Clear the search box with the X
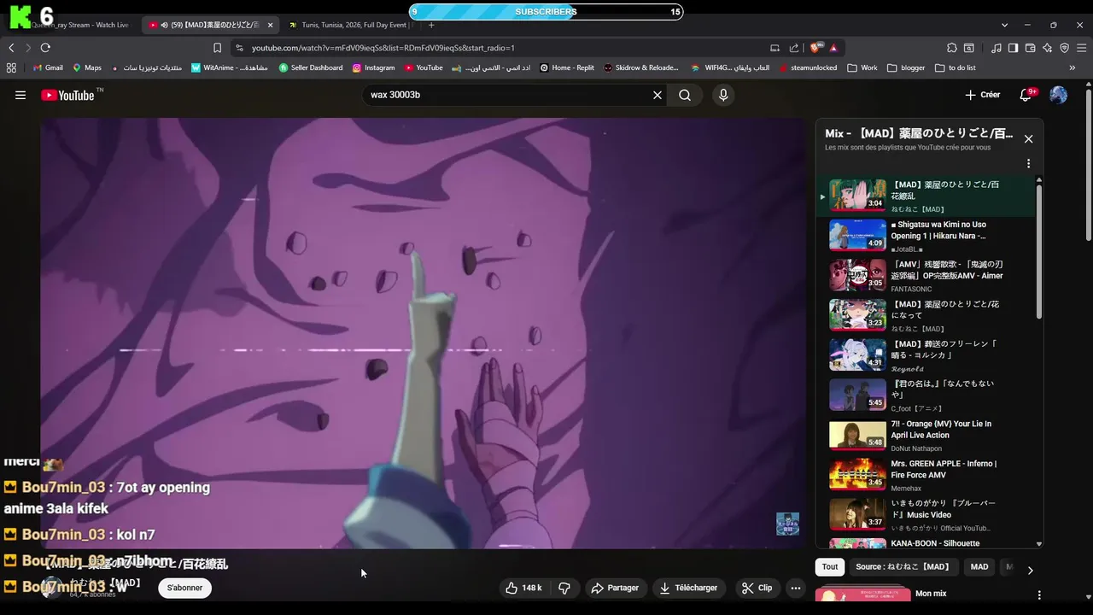1093x615 pixels. coord(658,95)
